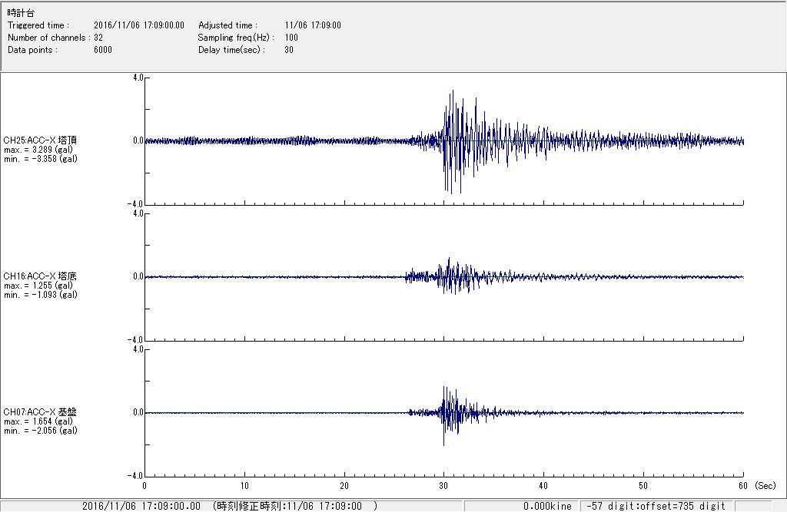Click the 時刻修正時刻 timestamp in the status bar
Viewport: 787px width, 512px height.
(294, 506)
